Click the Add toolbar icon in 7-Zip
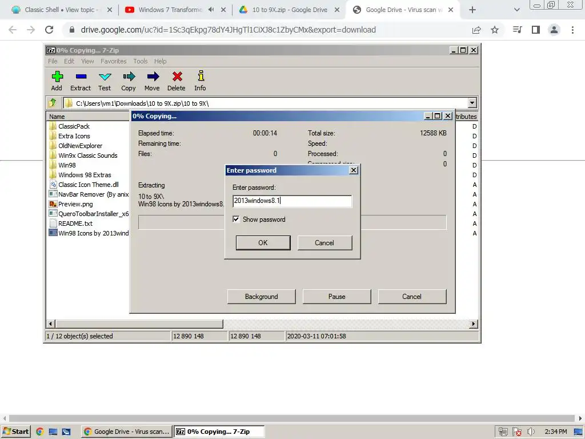Viewport: 585px width, 439px height. (x=57, y=81)
